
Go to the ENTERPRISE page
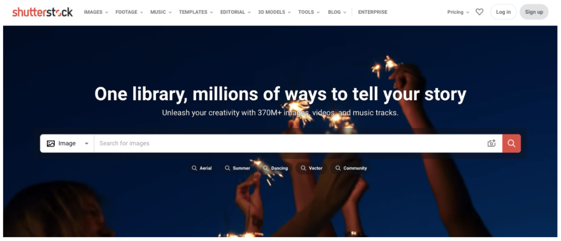pyautogui.click(x=373, y=12)
